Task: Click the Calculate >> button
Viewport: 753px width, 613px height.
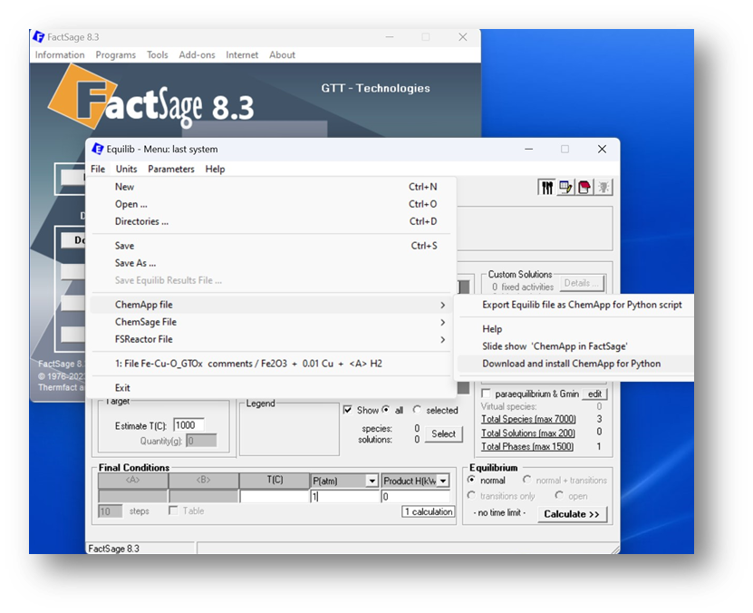Action: 572,513
